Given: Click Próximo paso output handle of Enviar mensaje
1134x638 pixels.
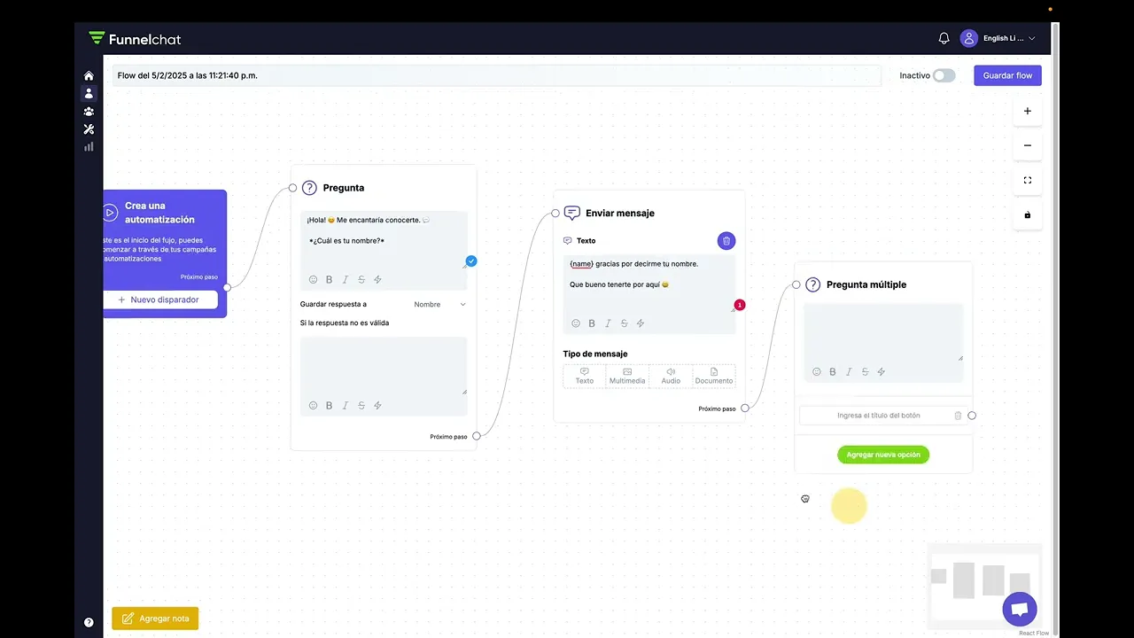Looking at the screenshot, I should coord(745,408).
